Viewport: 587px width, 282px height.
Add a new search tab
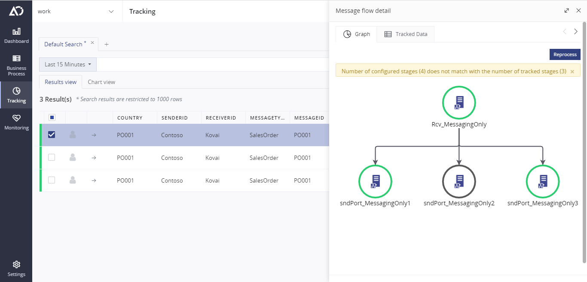(107, 44)
